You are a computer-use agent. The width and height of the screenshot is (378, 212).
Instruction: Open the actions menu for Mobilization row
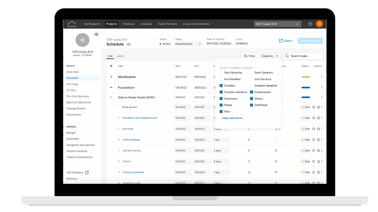pos(322,77)
